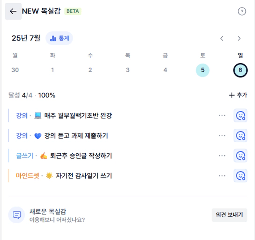
Task: Go back using the left arrow
Action: click(x=13, y=12)
